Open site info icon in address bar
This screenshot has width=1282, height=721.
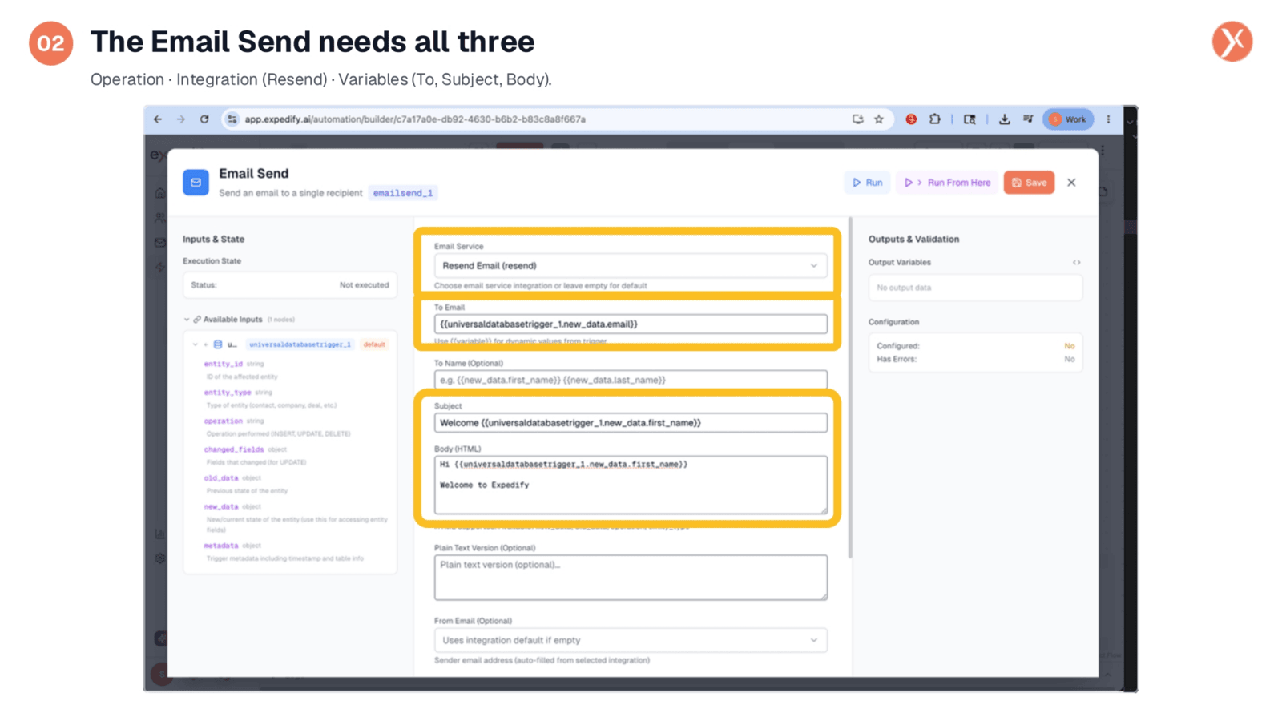pos(232,119)
